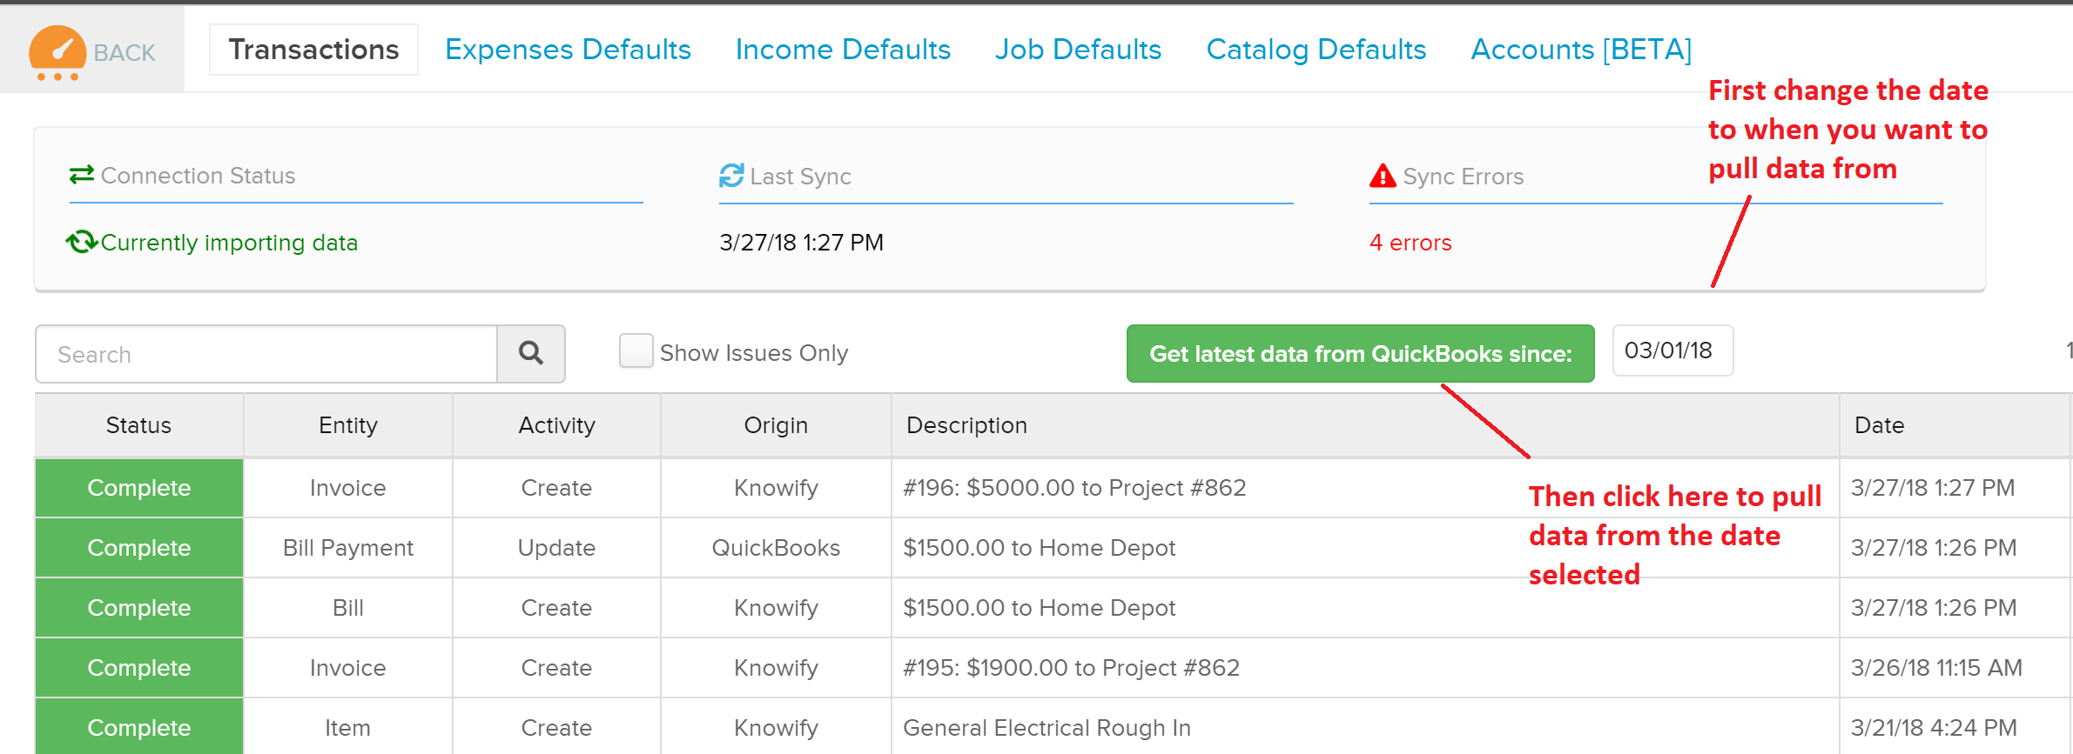This screenshot has width=2073, height=754.
Task: Click the magnifying glass search button
Action: [x=531, y=354]
